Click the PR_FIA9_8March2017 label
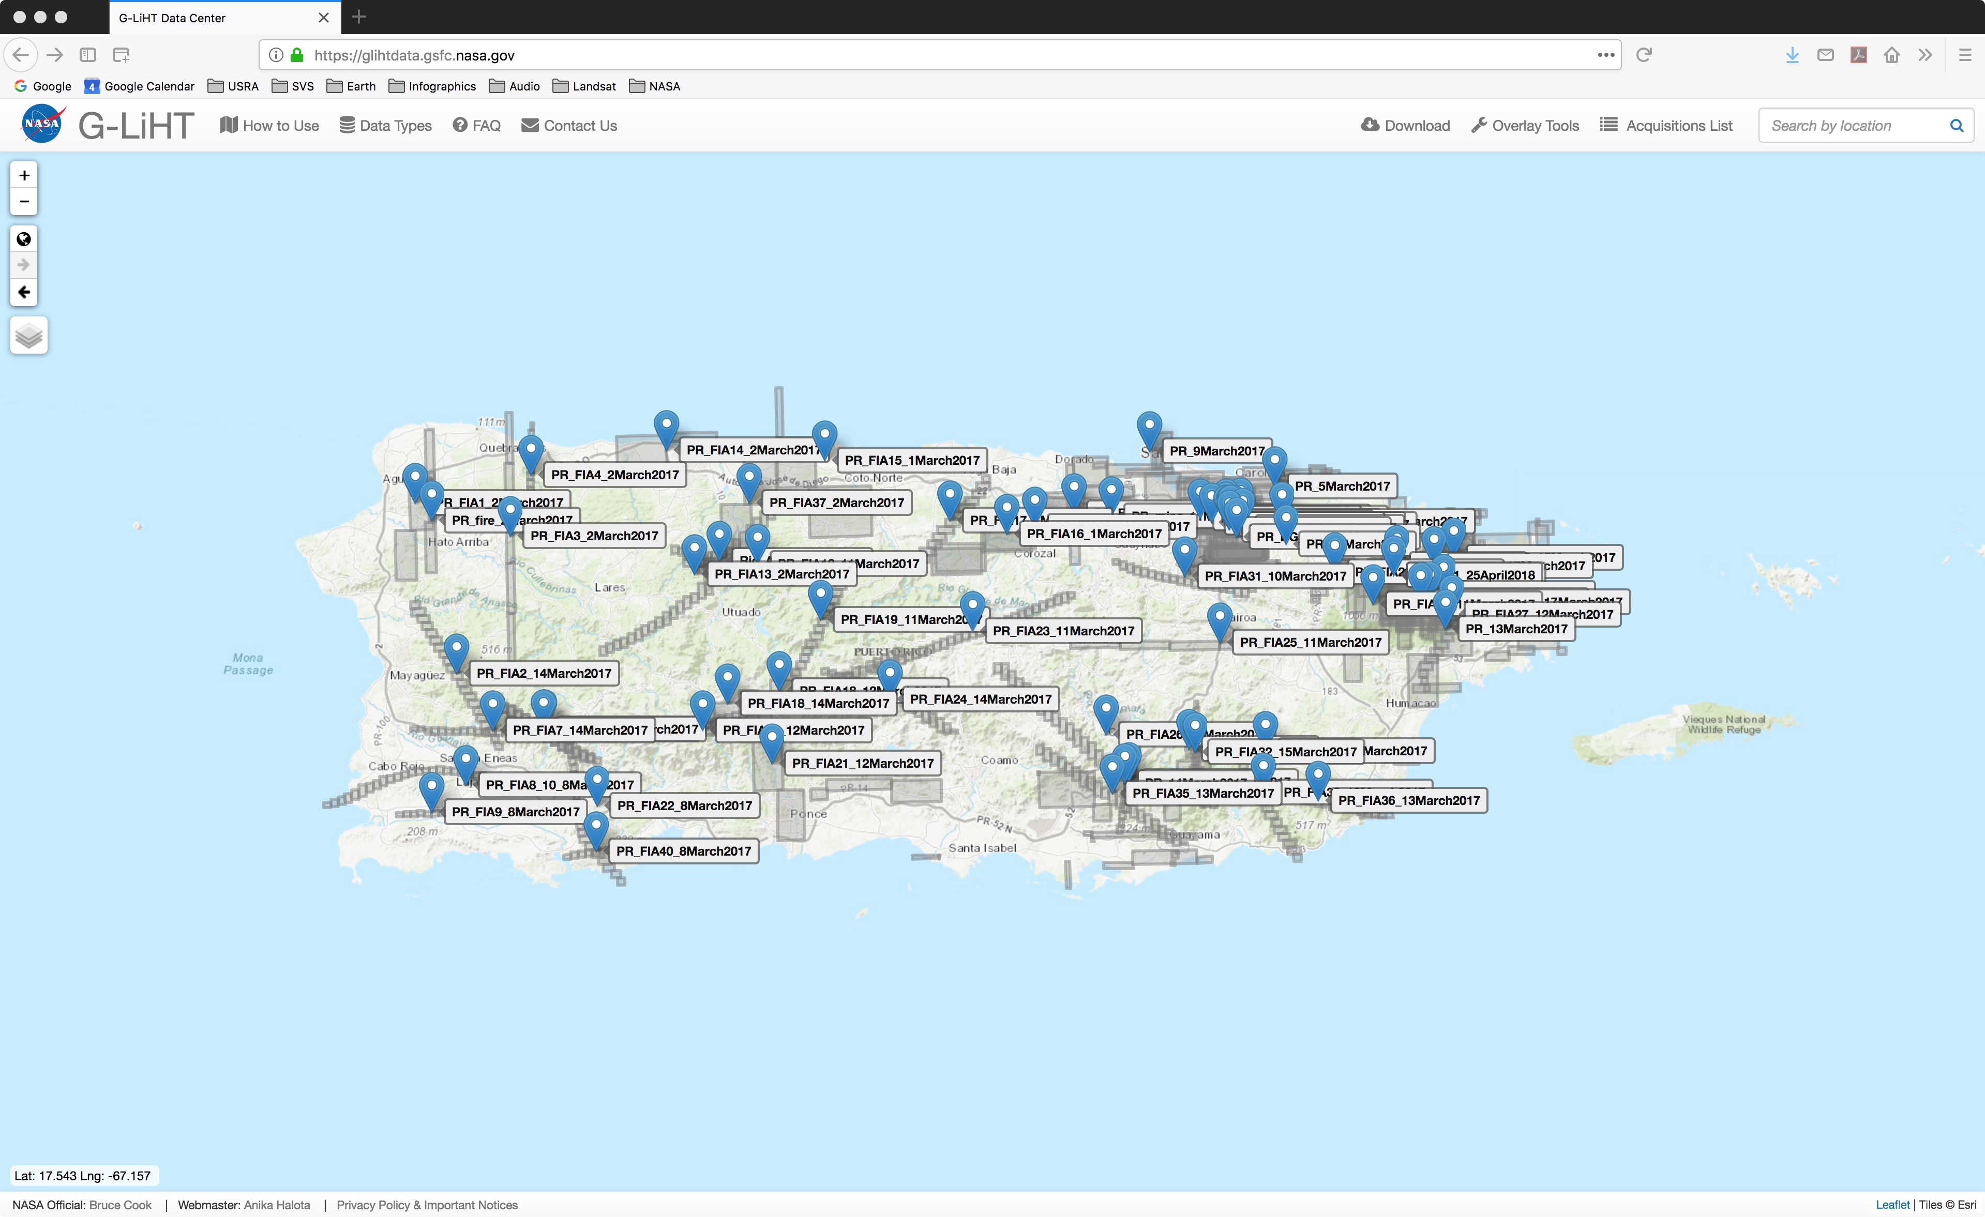This screenshot has width=1985, height=1217. [x=516, y=811]
